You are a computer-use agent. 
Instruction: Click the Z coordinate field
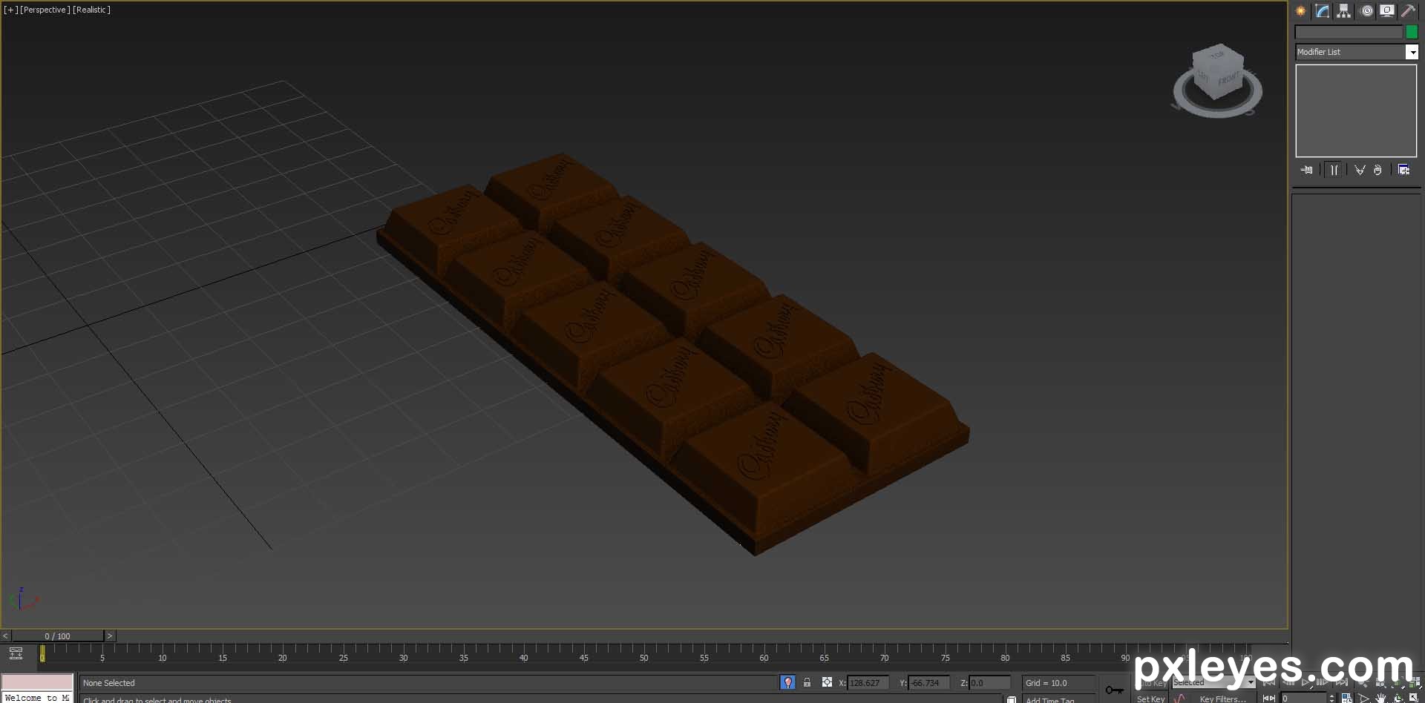[989, 683]
